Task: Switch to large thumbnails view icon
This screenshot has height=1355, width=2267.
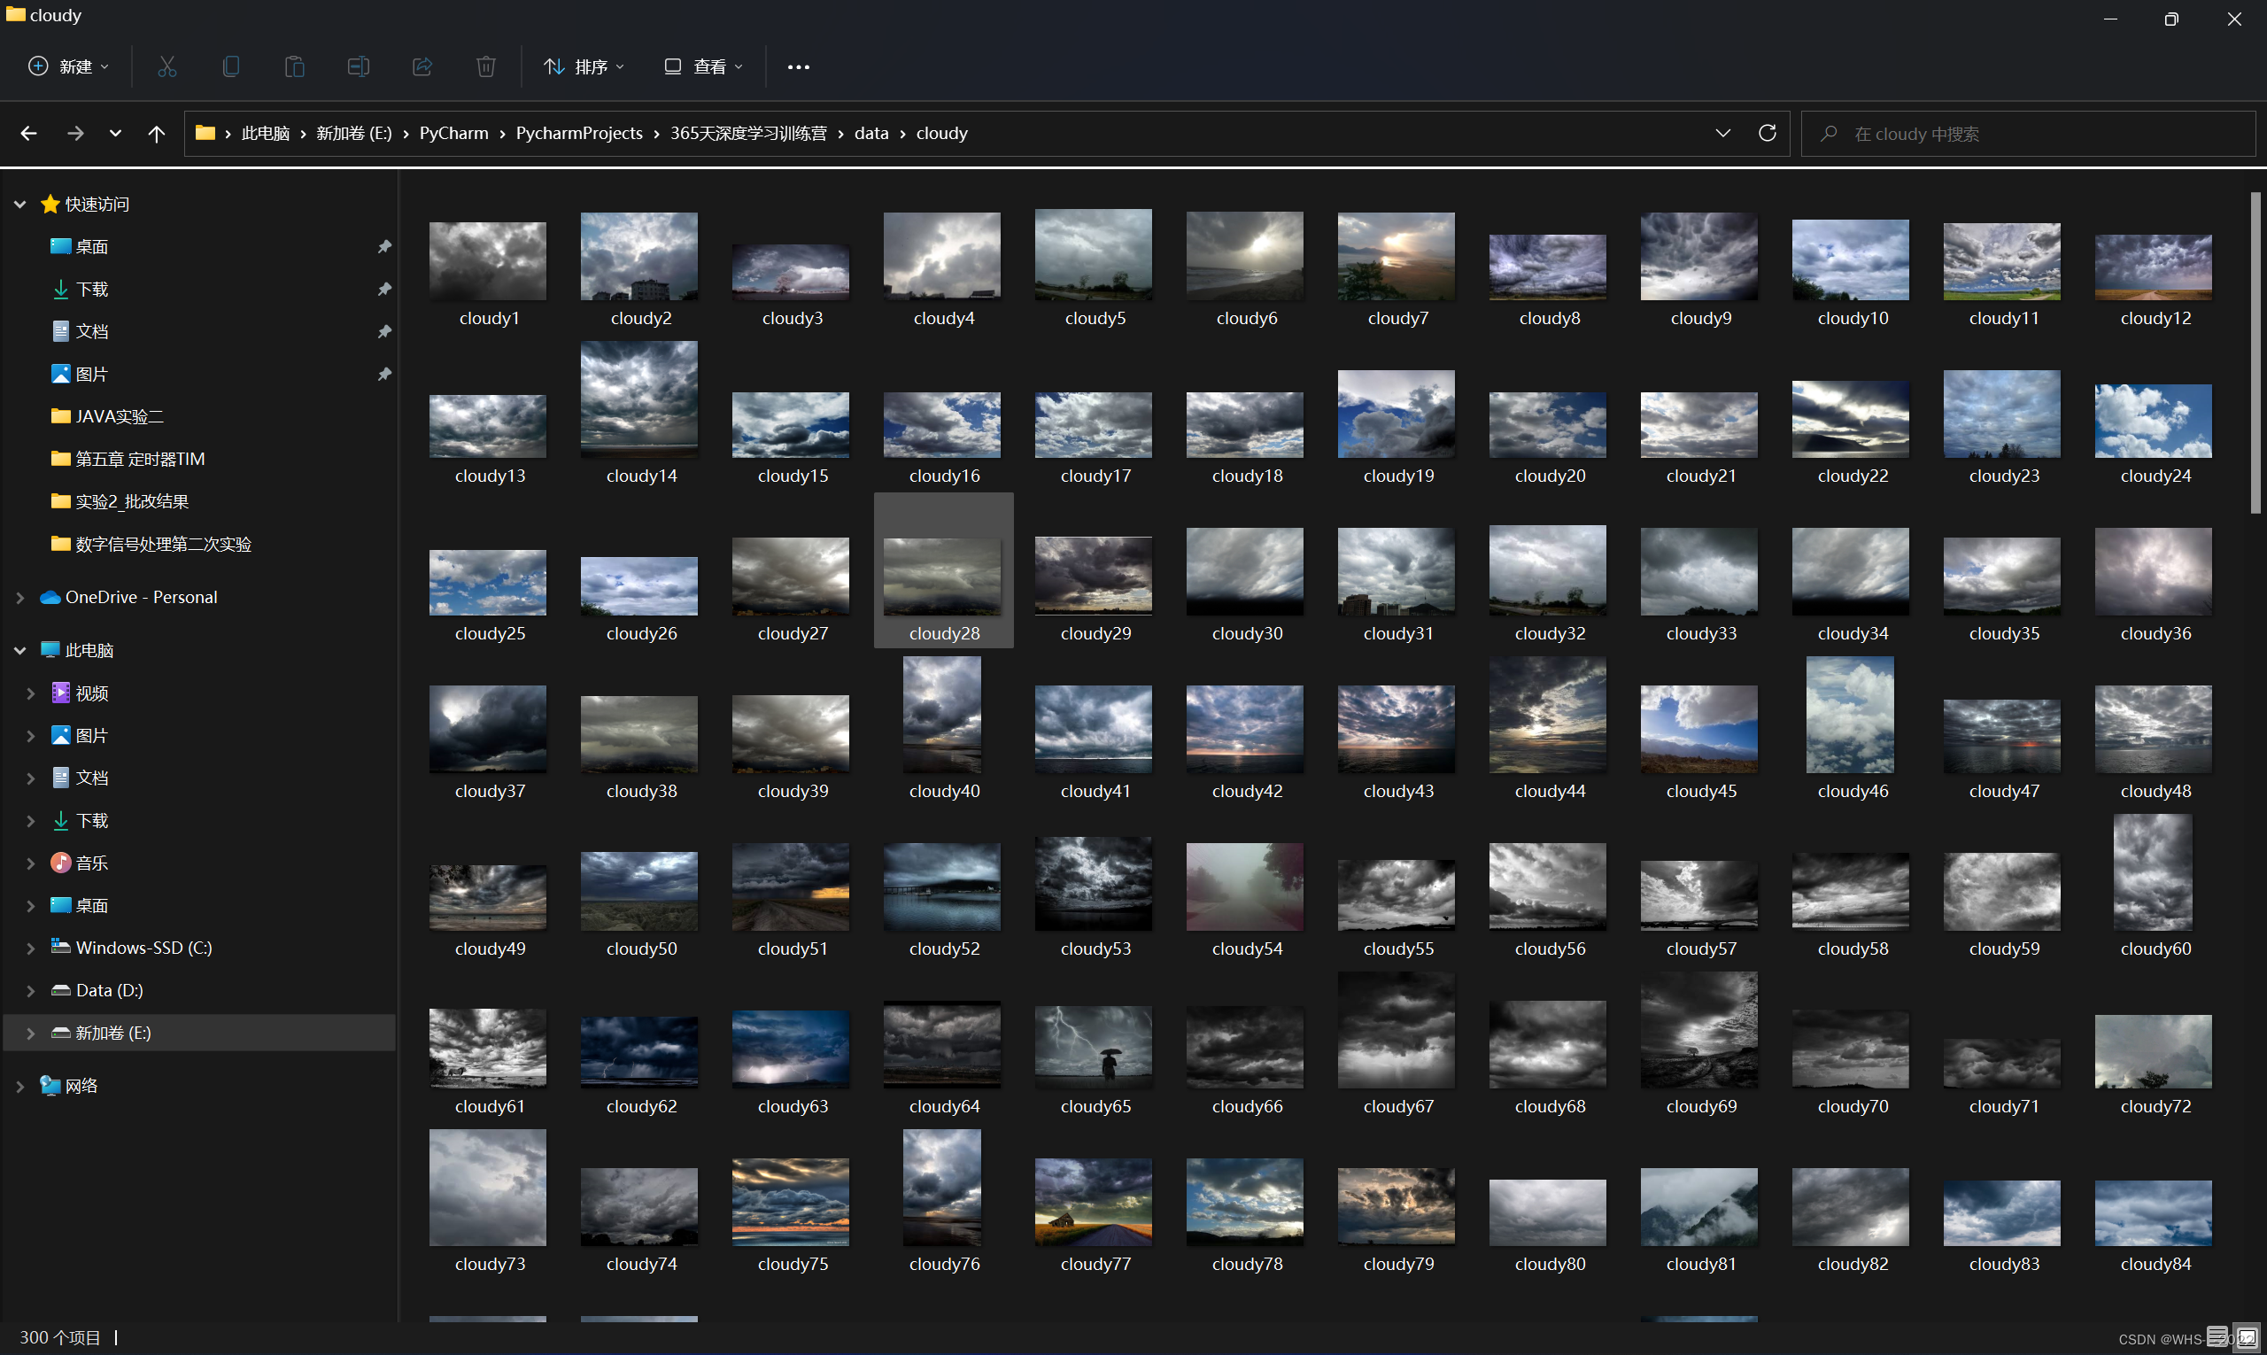Action: [2245, 1337]
